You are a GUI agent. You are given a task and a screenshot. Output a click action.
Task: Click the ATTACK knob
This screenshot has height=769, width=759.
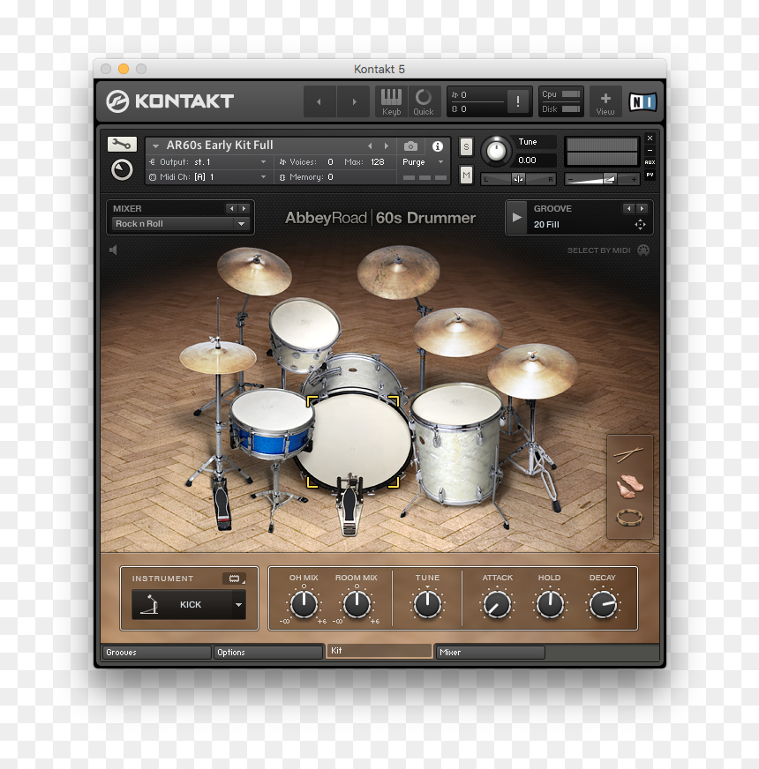(497, 604)
